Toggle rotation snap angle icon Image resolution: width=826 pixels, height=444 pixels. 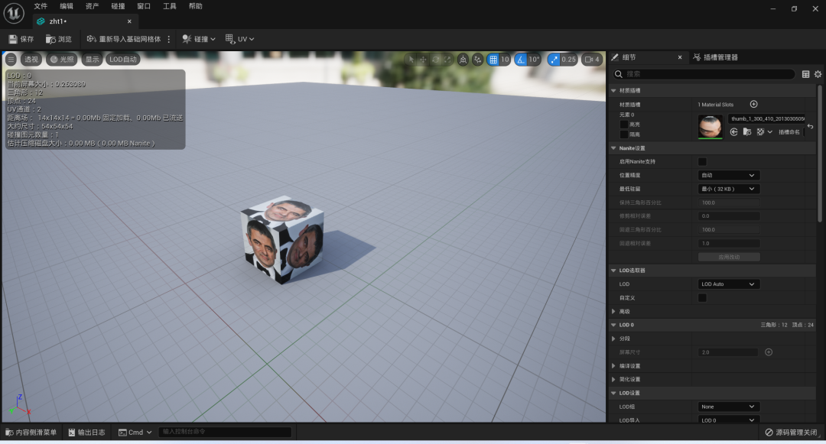(521, 60)
